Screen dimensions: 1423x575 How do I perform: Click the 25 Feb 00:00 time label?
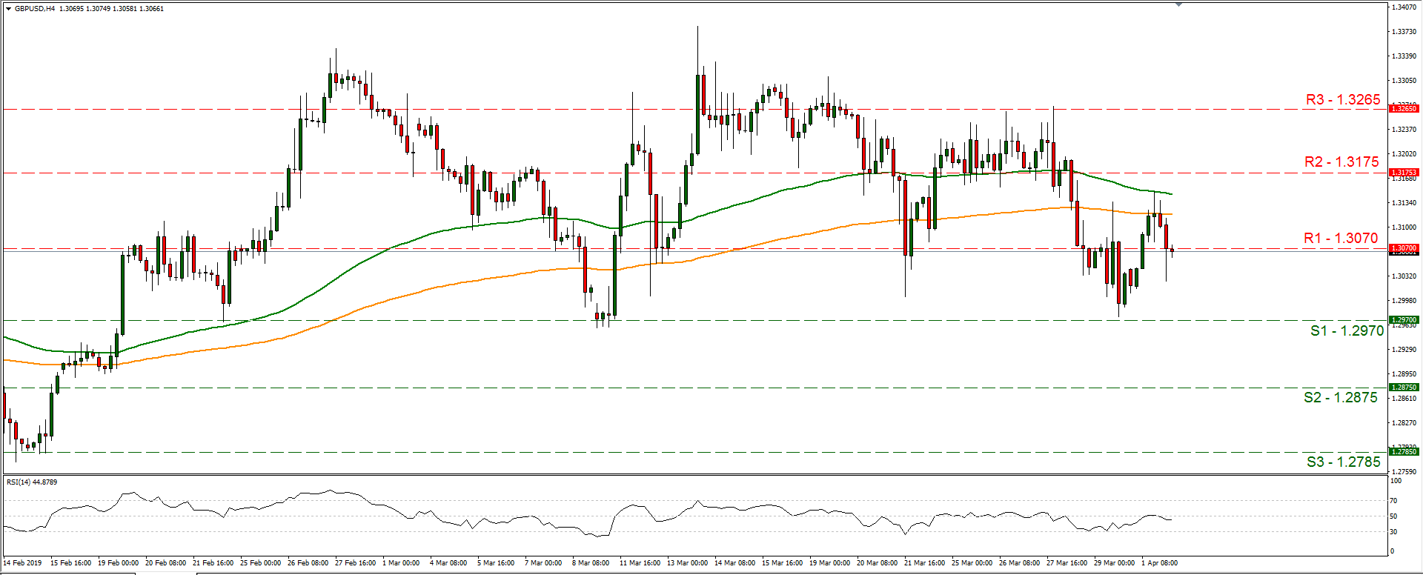260,563
